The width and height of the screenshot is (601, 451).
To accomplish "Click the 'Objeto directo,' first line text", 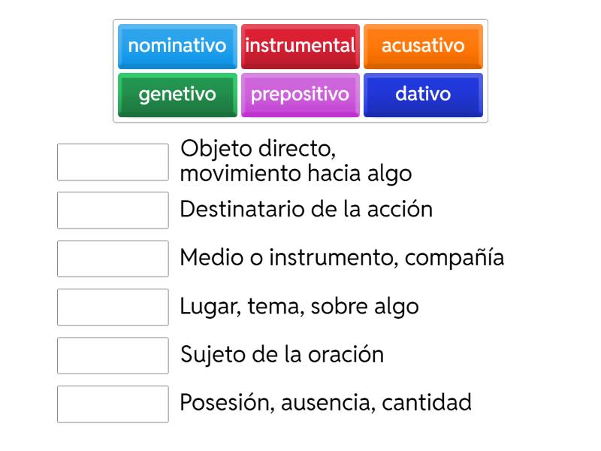I will [258, 147].
